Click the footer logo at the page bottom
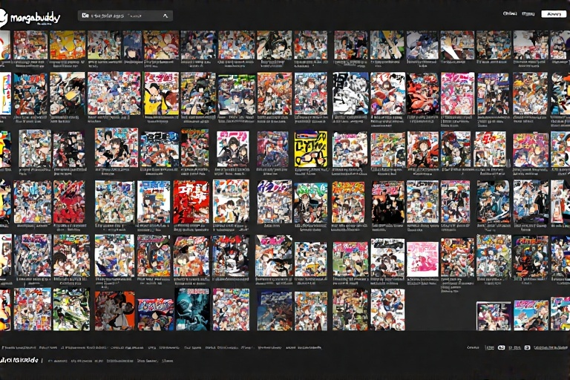 click(21, 360)
